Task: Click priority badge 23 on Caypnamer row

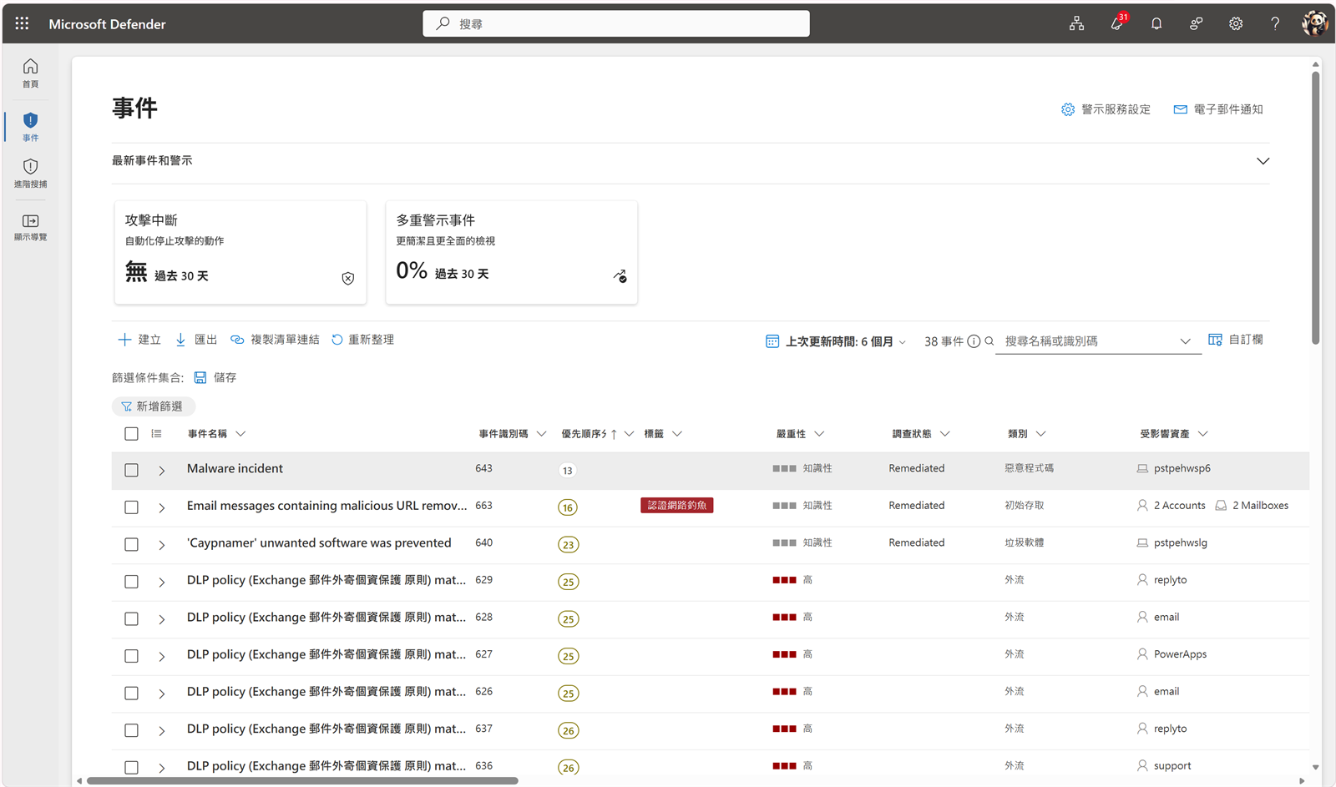Action: [x=568, y=545]
